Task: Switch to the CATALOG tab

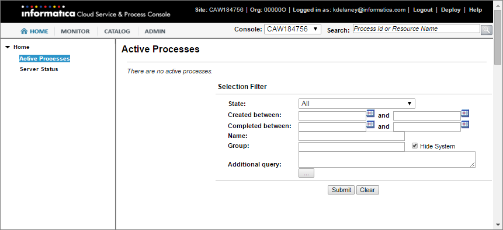Action: click(117, 31)
